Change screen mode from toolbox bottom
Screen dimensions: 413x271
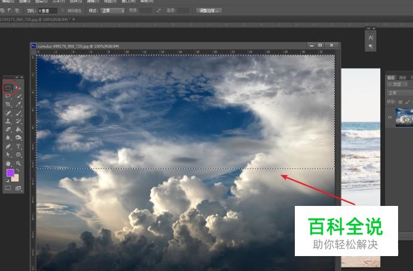(19, 188)
